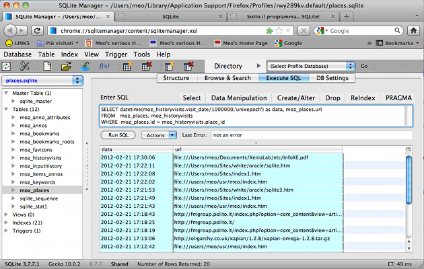
Task: Open the Table menu
Action: [x=46, y=54]
